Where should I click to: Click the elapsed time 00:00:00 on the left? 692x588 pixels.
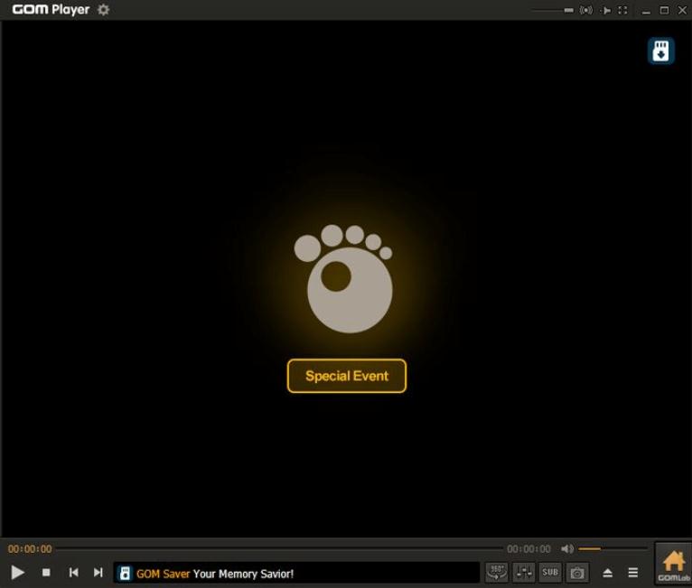click(x=30, y=549)
